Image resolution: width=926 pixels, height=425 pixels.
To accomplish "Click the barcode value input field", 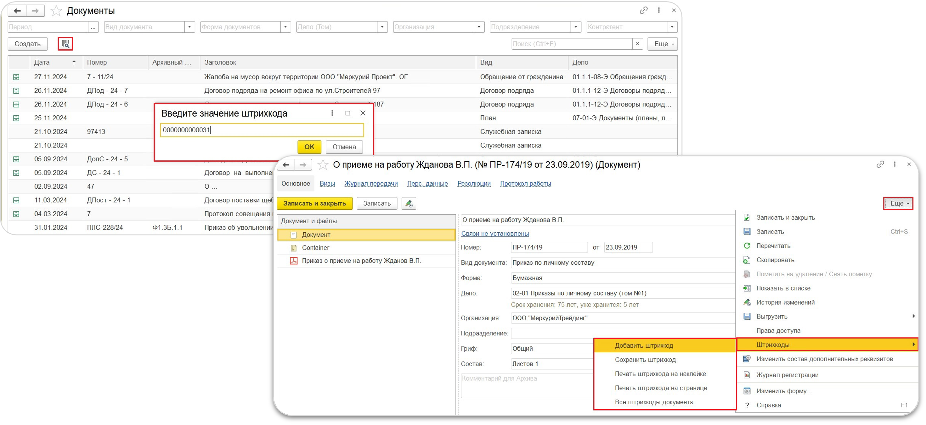I will 262,130.
